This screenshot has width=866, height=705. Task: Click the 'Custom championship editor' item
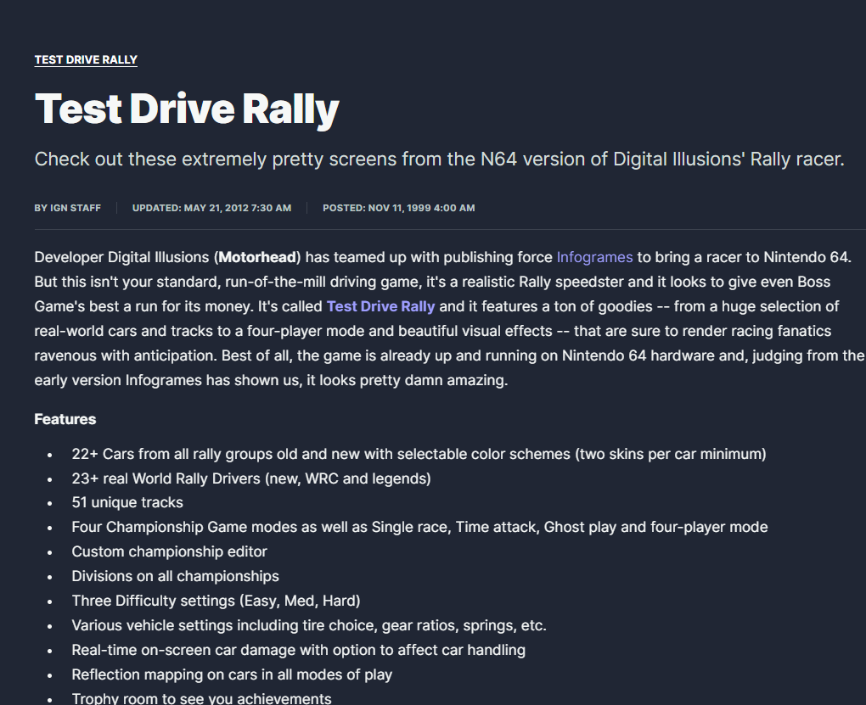click(x=169, y=551)
